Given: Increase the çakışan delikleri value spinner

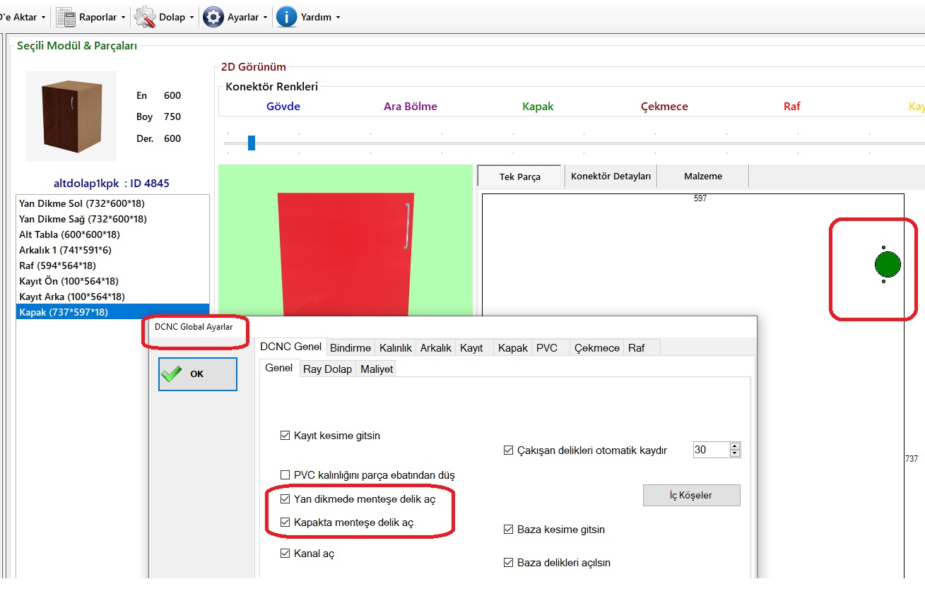Looking at the screenshot, I should pos(735,446).
